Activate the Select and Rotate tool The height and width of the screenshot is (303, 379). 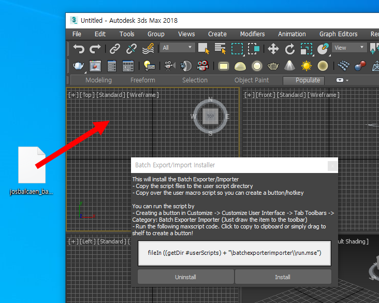(289, 49)
